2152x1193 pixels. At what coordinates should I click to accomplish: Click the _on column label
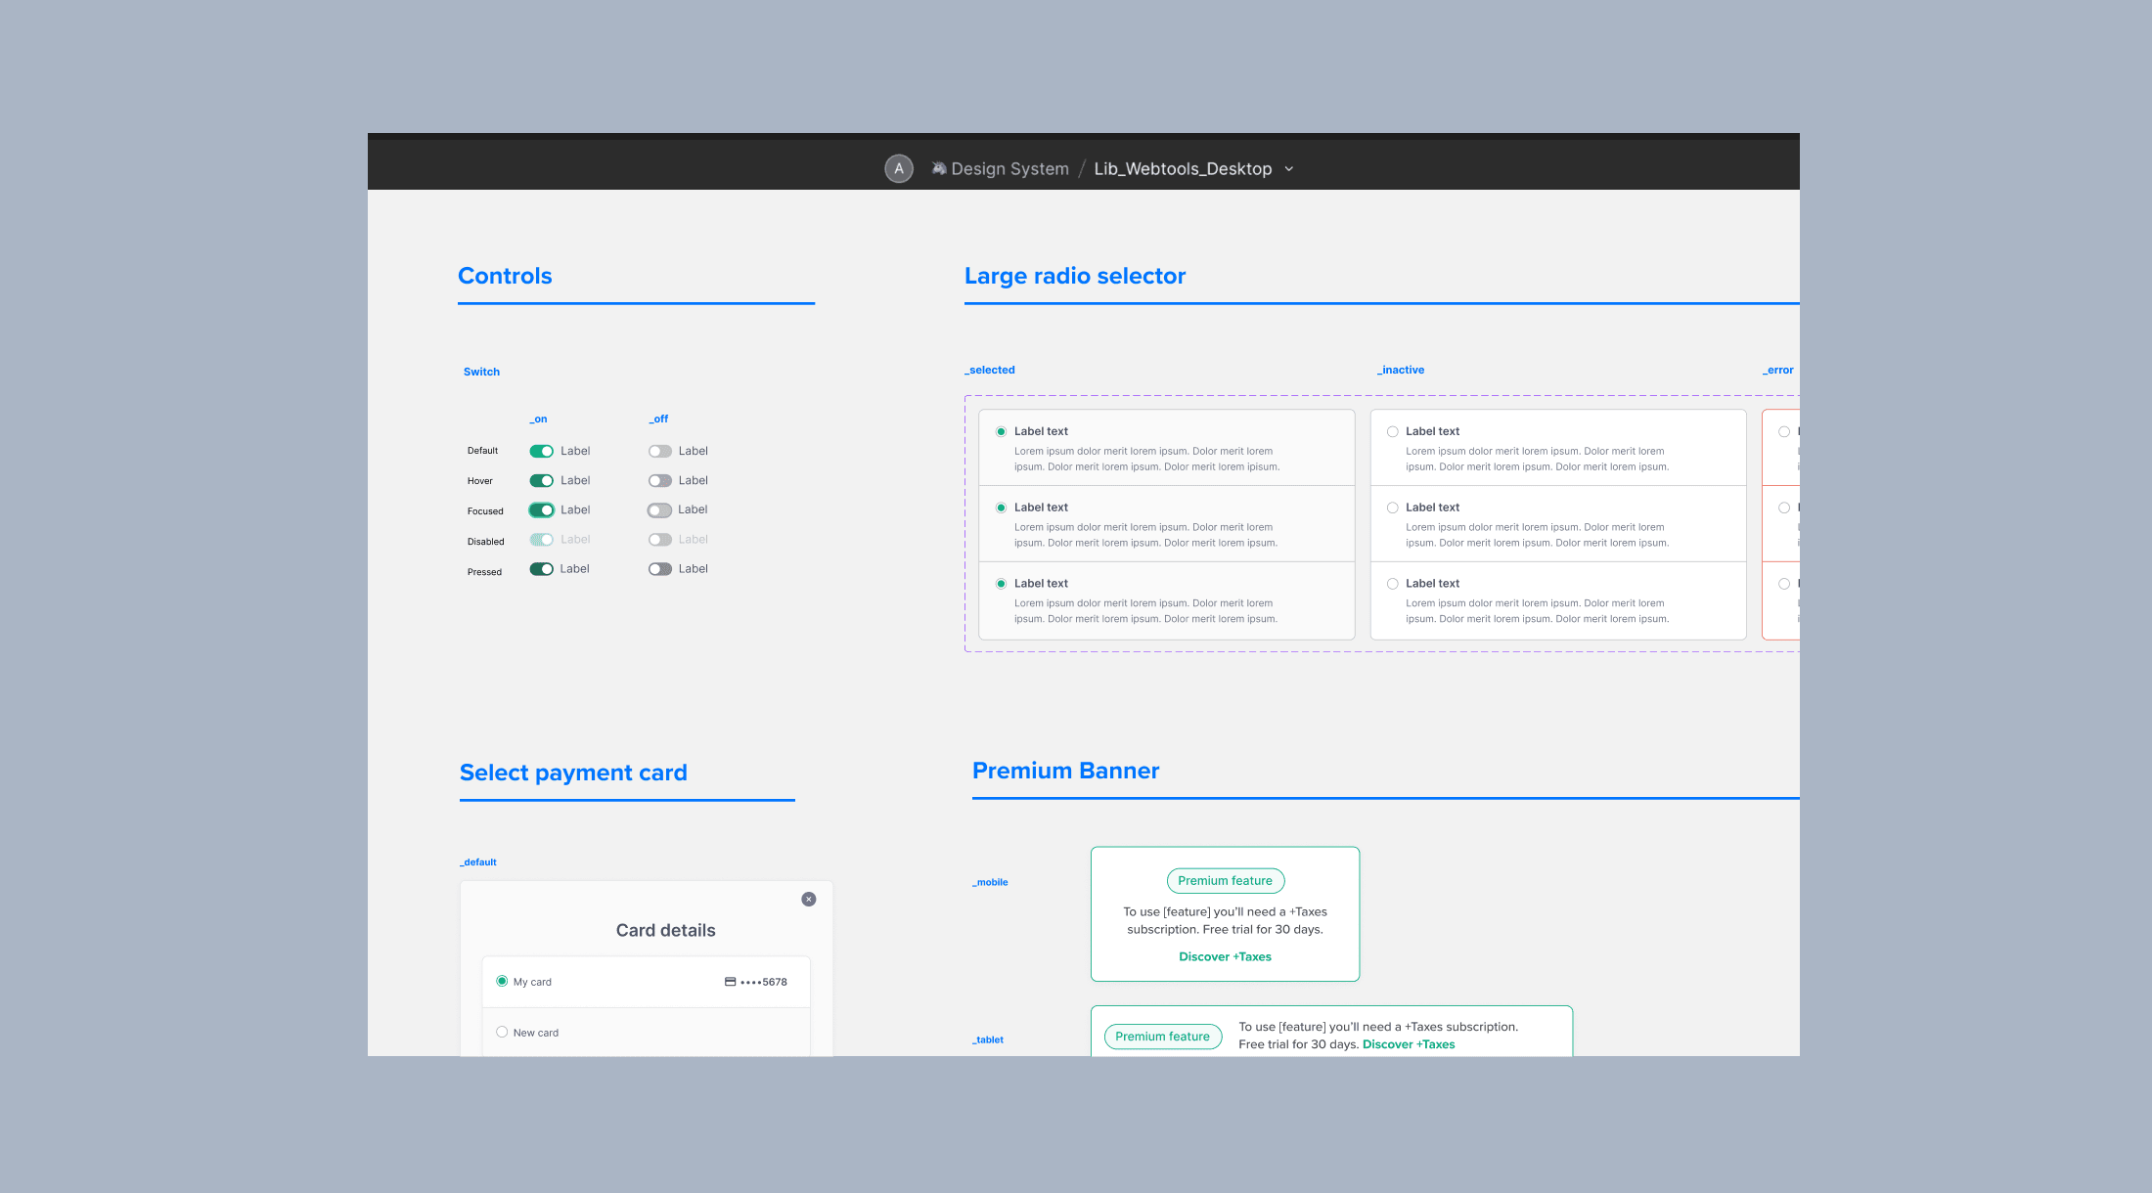click(x=538, y=420)
